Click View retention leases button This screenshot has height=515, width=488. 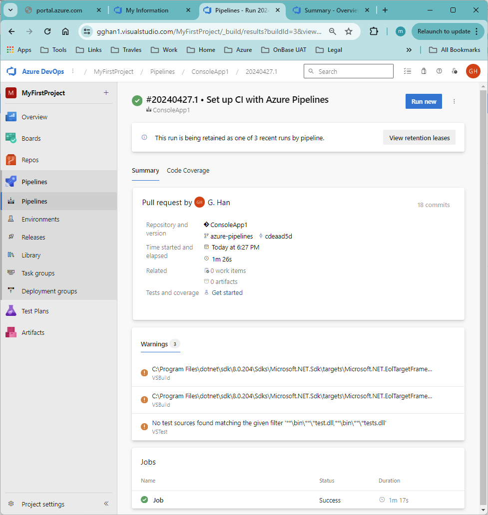click(x=419, y=138)
